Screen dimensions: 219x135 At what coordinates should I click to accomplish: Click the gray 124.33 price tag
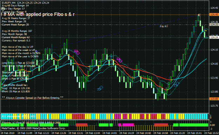click(x=214, y=25)
